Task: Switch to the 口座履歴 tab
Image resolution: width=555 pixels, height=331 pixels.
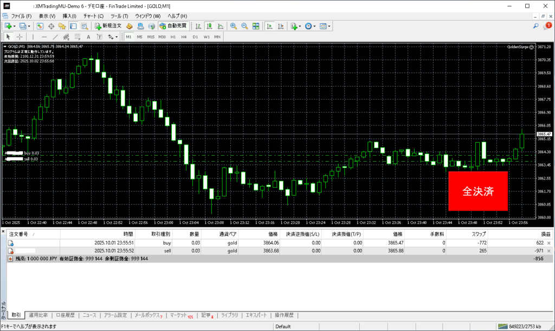Action: pos(66,315)
